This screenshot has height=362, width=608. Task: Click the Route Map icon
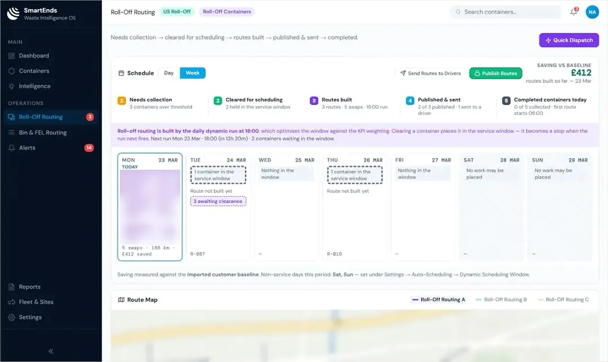coord(121,300)
